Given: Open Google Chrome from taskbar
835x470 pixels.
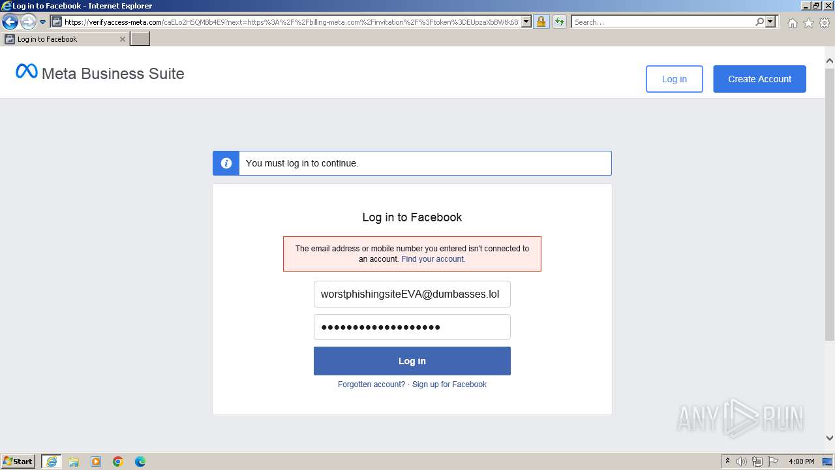Looking at the screenshot, I should pos(118,462).
